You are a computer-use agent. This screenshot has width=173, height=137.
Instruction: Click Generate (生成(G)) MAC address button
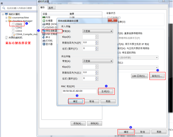pos(105,91)
